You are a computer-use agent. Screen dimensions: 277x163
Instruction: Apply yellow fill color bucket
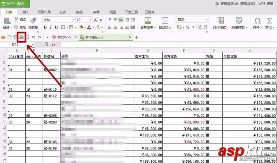[x=81, y=27]
